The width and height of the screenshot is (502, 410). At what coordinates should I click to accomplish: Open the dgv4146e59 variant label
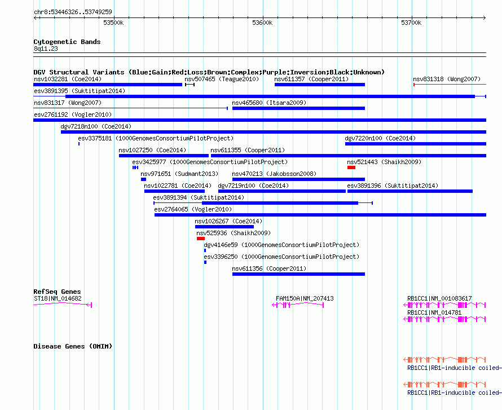[281, 245]
